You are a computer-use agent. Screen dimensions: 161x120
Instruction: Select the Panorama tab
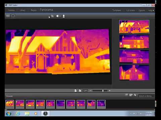47,10
